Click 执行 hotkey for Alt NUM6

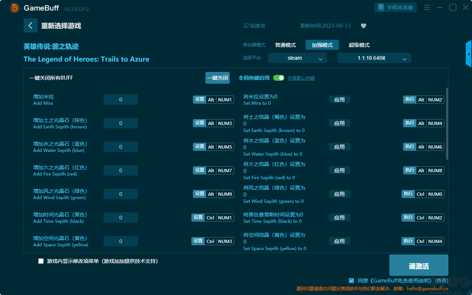click(410, 147)
